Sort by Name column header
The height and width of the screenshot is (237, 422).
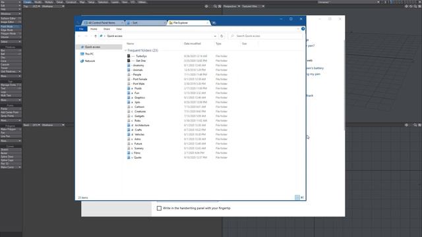tap(131, 43)
